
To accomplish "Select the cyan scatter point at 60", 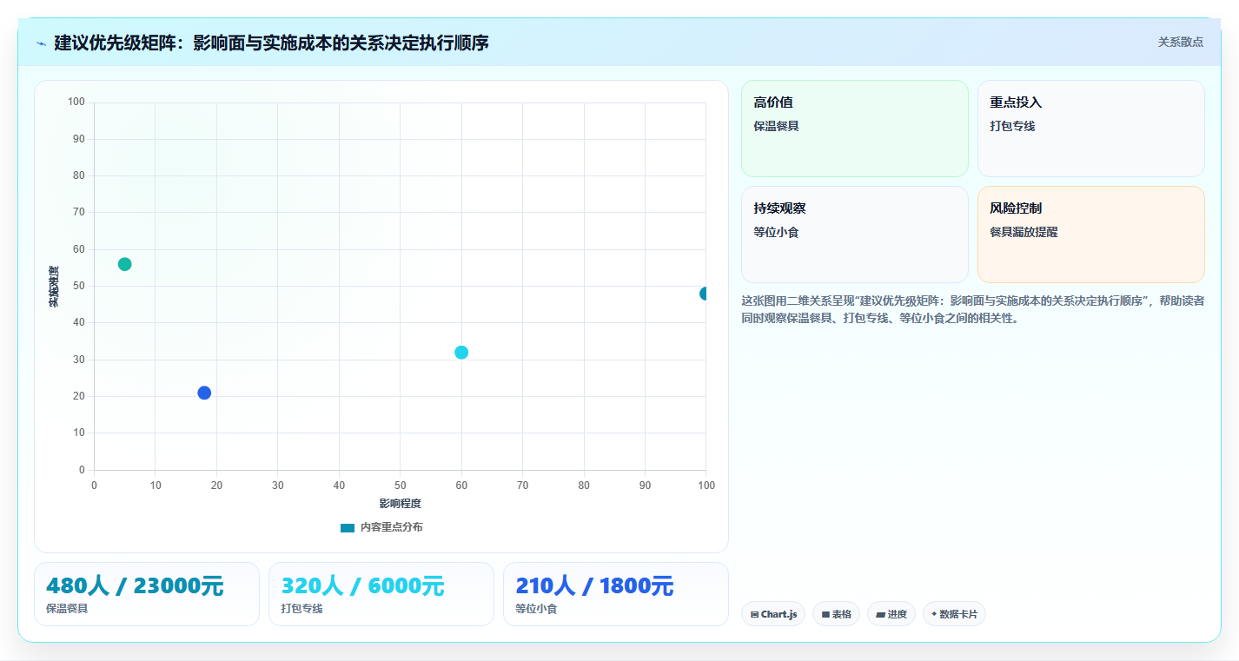I will [x=461, y=352].
